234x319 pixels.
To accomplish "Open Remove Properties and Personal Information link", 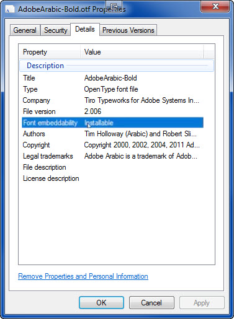I will [x=83, y=276].
